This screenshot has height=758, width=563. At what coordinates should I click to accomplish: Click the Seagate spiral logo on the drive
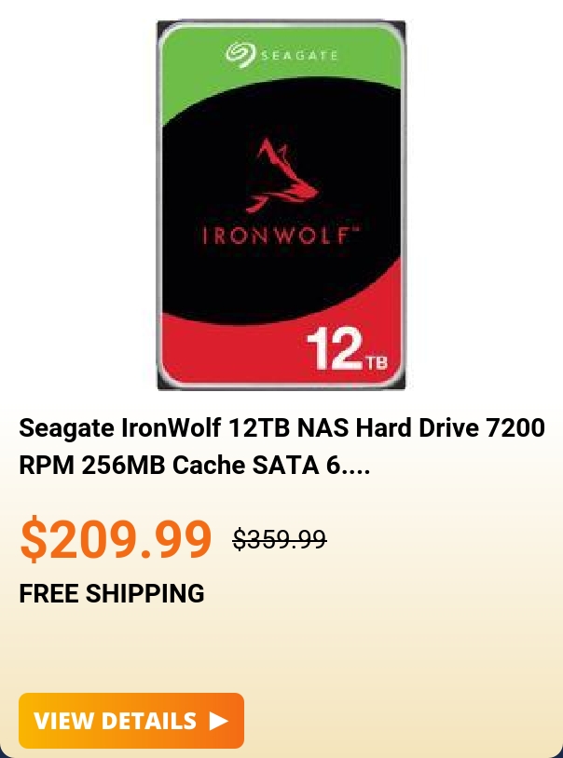240,54
